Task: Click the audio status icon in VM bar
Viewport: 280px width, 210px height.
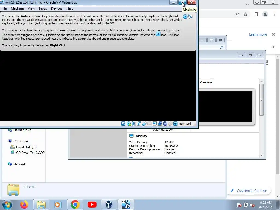Action: pyautogui.click(x=134, y=124)
